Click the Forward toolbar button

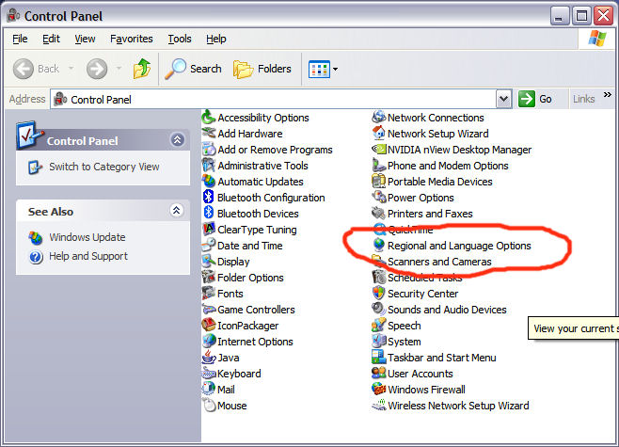click(x=97, y=69)
